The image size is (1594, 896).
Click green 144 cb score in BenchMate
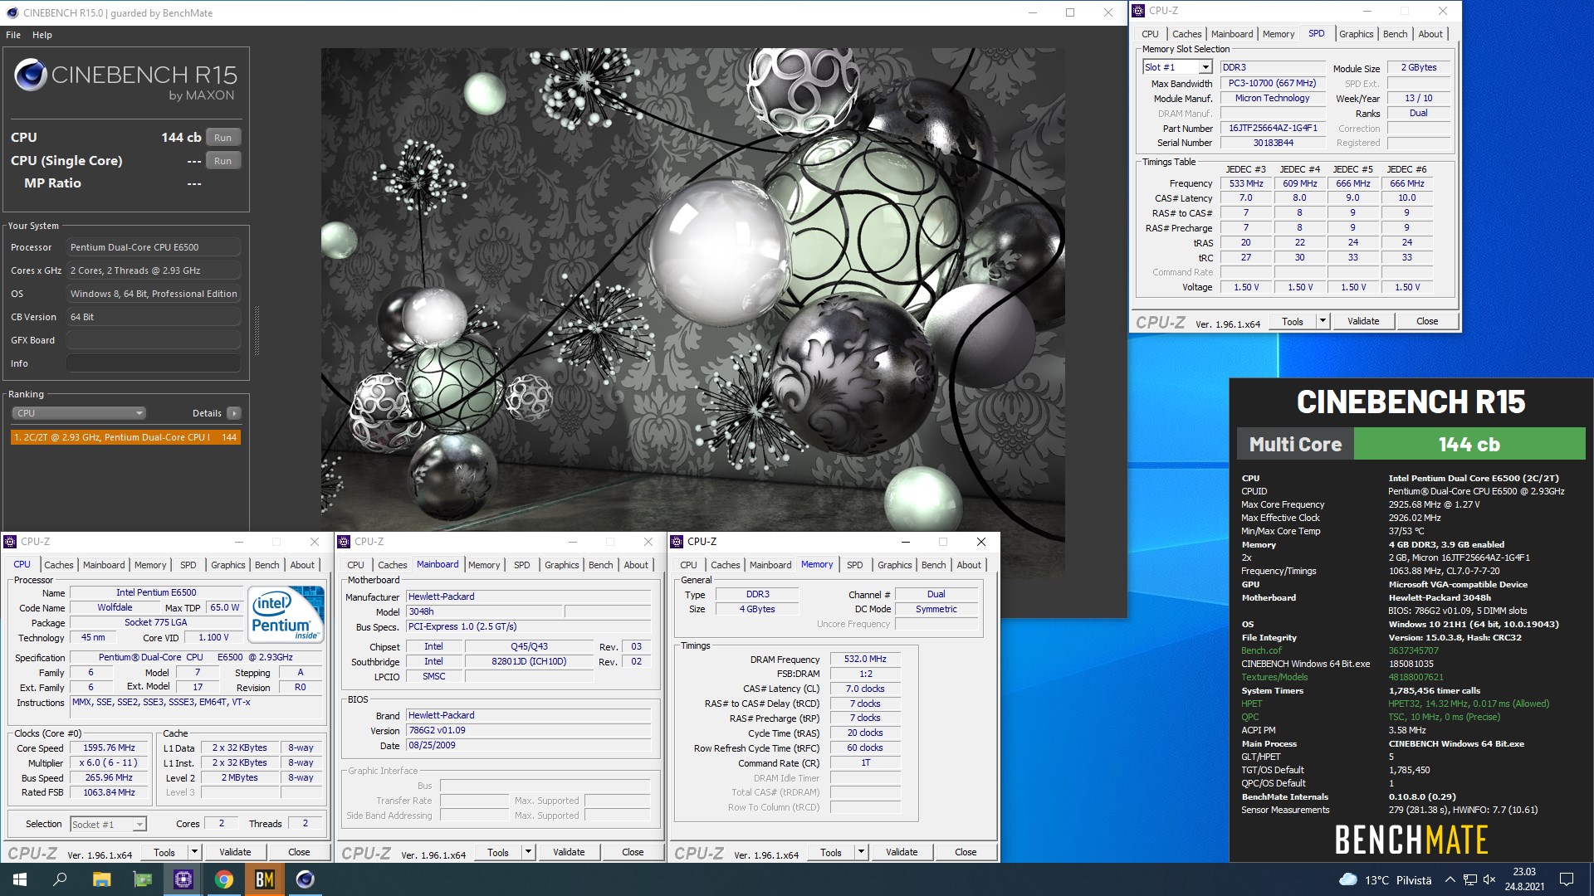pyautogui.click(x=1469, y=444)
